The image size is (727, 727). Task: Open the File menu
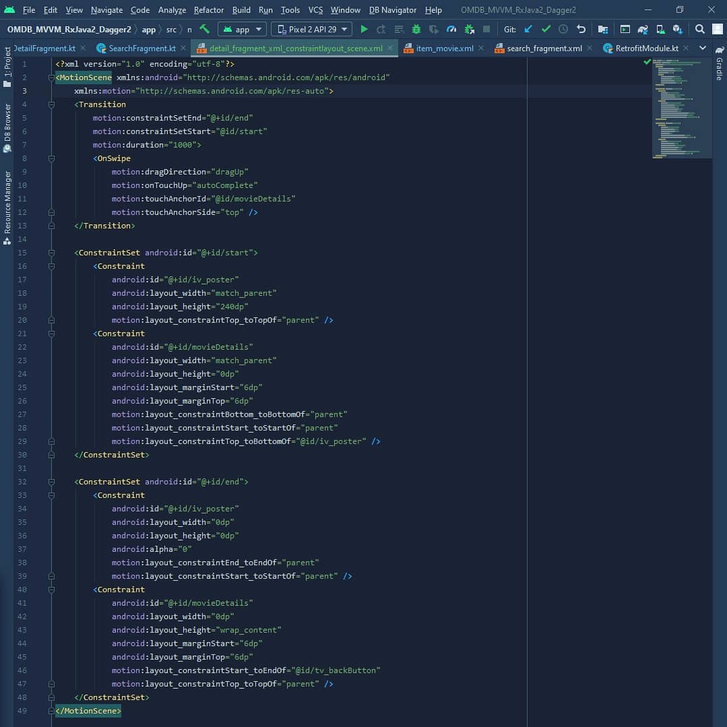tap(29, 9)
